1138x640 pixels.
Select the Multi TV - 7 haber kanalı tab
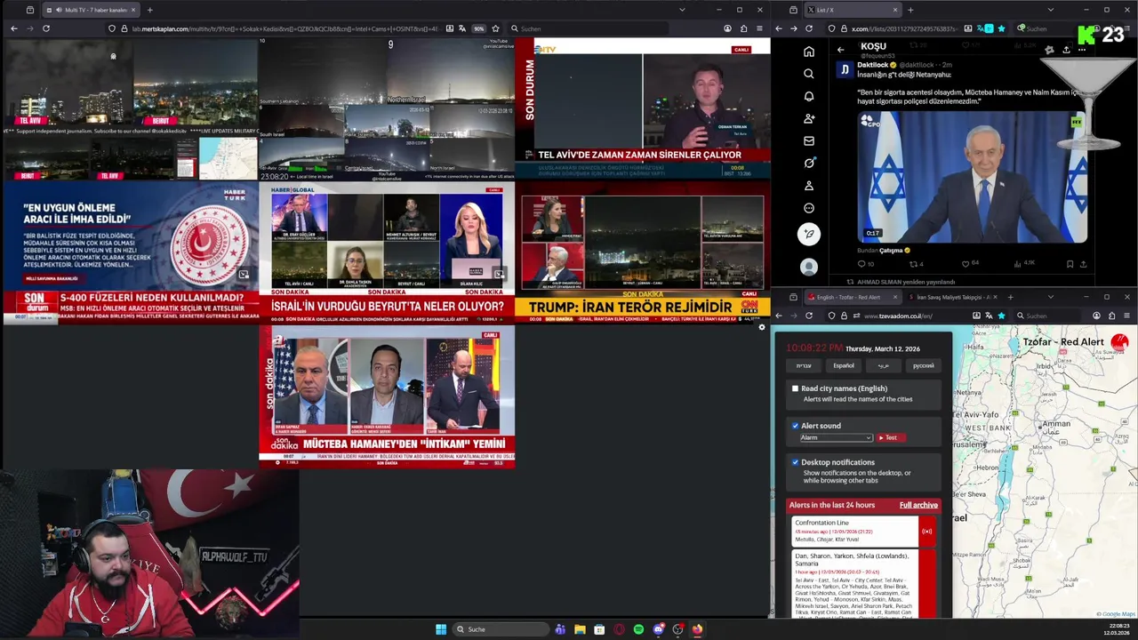pos(91,10)
